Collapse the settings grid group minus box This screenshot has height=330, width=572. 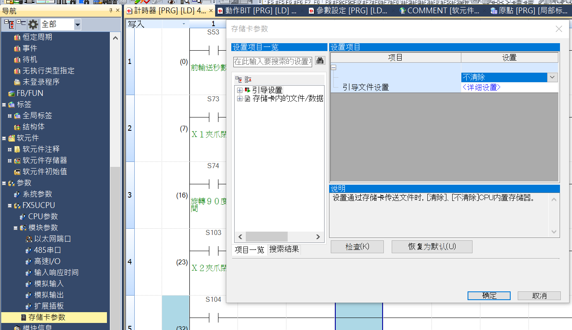tap(334, 68)
